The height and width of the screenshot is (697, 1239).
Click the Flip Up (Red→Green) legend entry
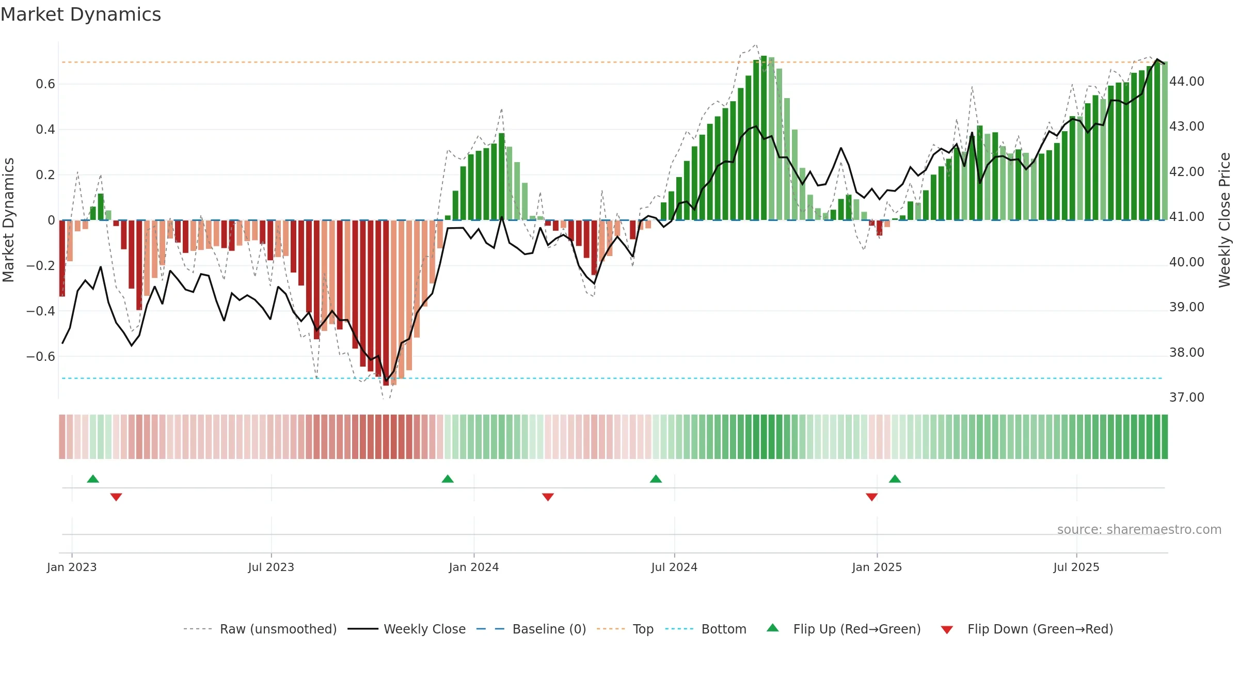pos(844,629)
